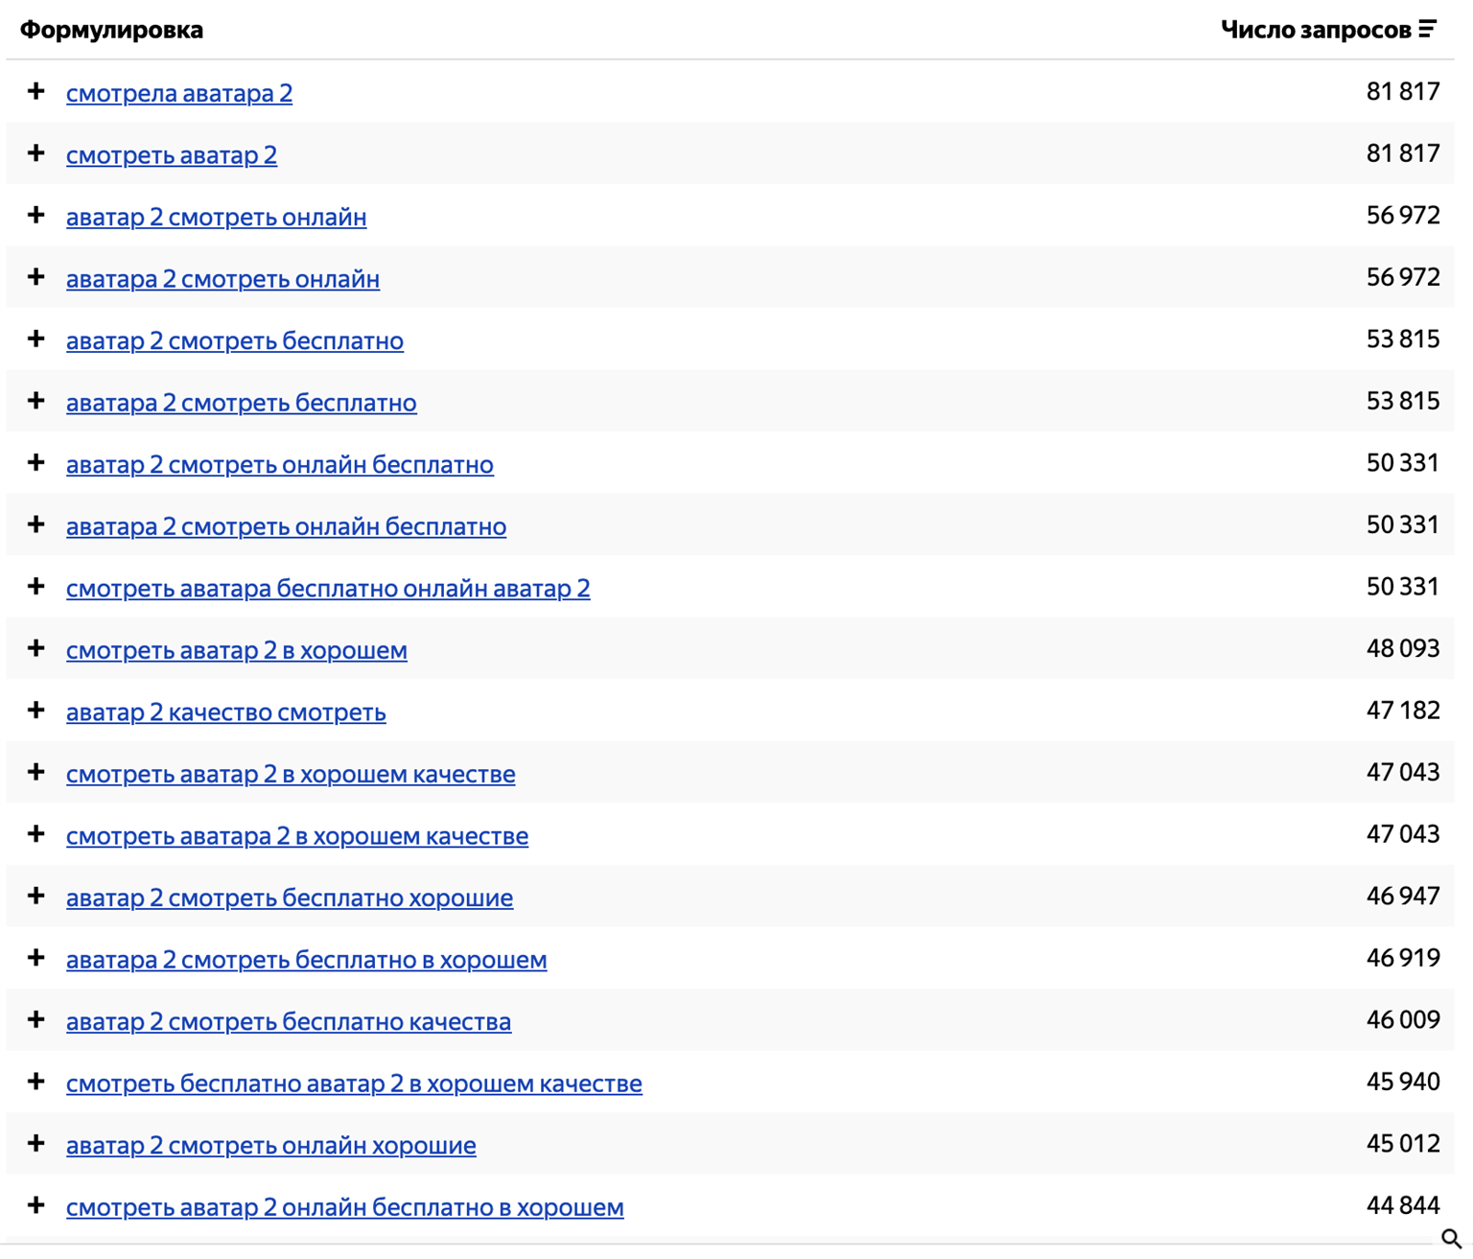Screen dimensions: 1473x1259
Task: Open link 'смотреть аватар 2 в хорошем качестве'
Action: point(291,774)
